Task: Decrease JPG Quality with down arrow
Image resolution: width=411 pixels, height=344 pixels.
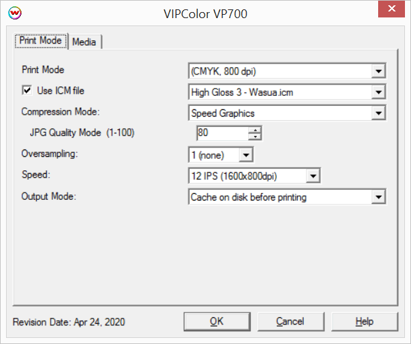Action: 255,136
